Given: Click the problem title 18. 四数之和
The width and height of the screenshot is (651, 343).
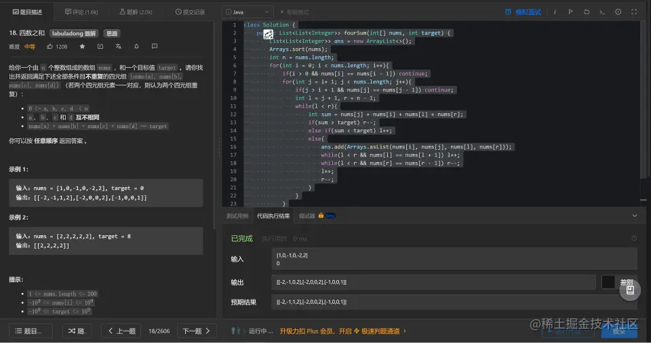Looking at the screenshot, I should (26, 33).
